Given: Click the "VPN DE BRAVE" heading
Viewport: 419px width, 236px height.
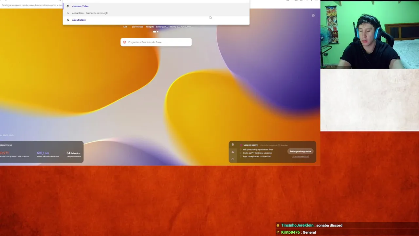Looking at the screenshot, I should coord(250,145).
